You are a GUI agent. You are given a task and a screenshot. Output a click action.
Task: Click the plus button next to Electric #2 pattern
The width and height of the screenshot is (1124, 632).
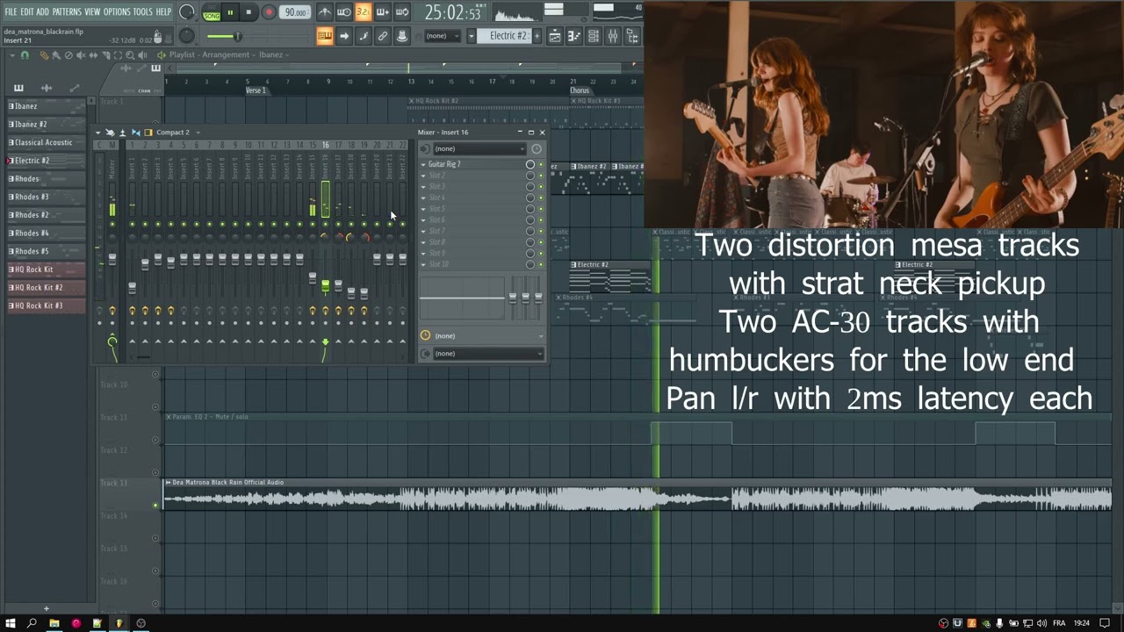537,36
